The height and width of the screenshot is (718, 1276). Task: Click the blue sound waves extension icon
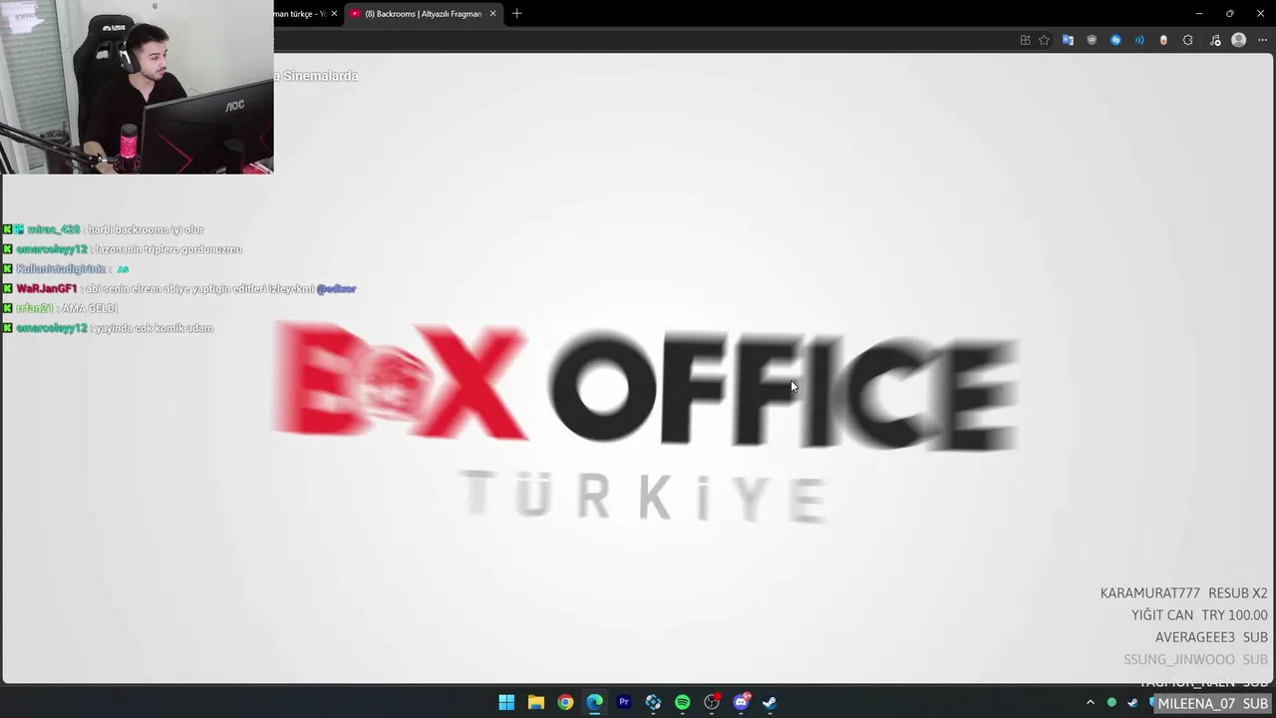[x=1139, y=40]
